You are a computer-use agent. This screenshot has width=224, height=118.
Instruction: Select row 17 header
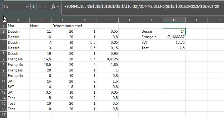[3, 114]
